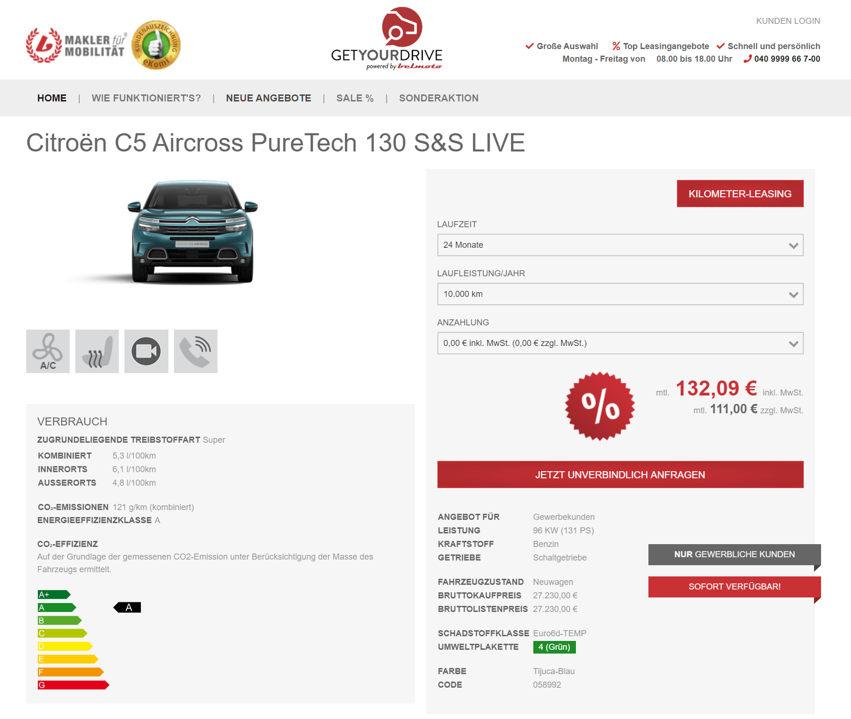Click the red G efficiency color bar
The image size is (851, 719).
(x=73, y=685)
